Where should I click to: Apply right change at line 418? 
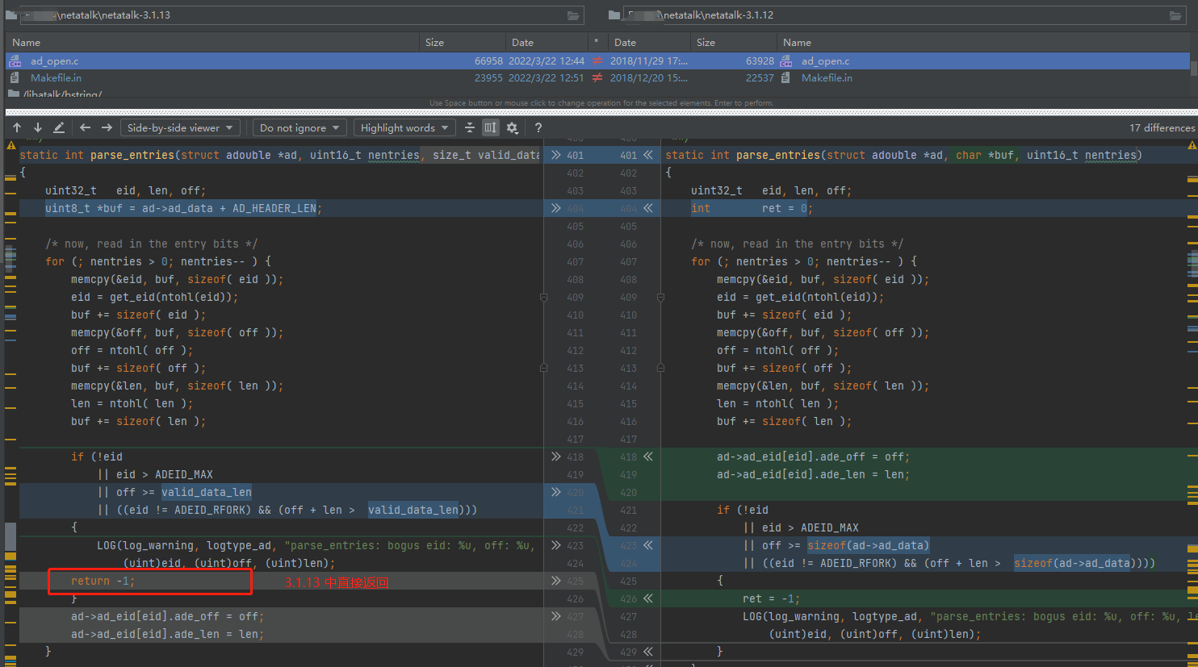(x=647, y=456)
